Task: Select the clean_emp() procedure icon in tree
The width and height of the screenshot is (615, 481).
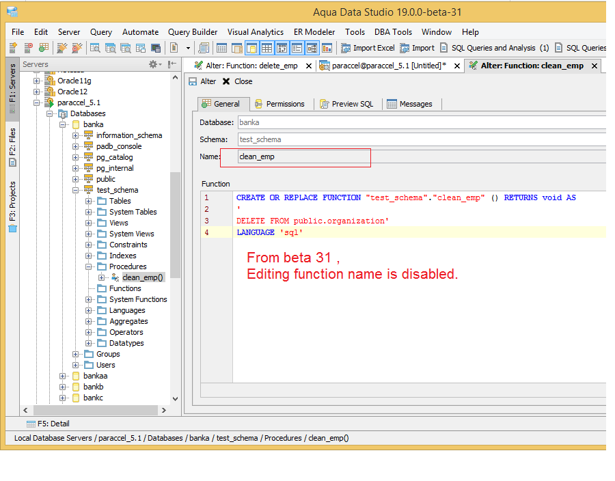Action: coord(115,277)
